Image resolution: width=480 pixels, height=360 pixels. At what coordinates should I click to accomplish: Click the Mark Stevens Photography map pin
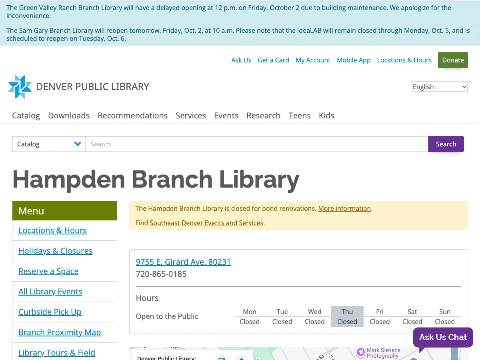point(361,352)
